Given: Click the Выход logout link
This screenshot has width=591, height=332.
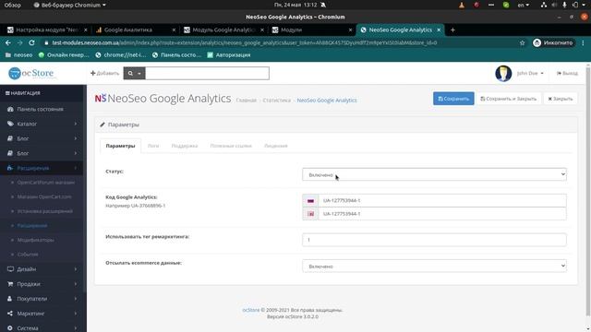Looking at the screenshot, I should (567, 73).
